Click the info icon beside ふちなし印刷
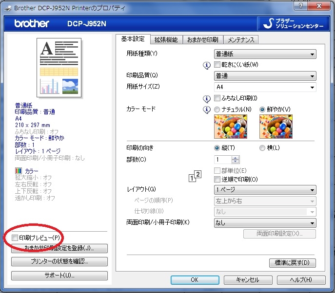 point(207,99)
